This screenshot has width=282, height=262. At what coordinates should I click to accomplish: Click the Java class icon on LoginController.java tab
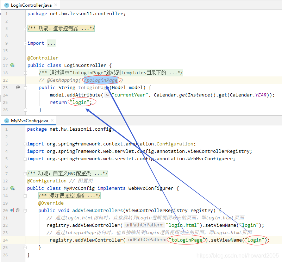click(x=7, y=5)
